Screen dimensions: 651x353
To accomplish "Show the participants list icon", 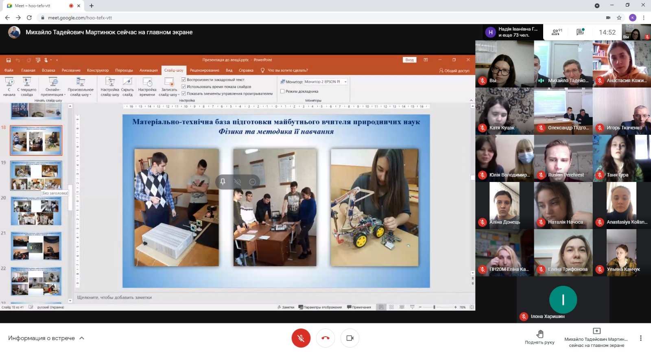I will point(556,32).
